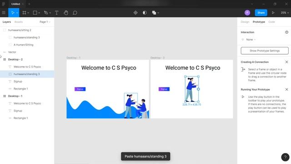Open shape tools dropdown arrow
291x164 pixels.
click(x=39, y=13)
